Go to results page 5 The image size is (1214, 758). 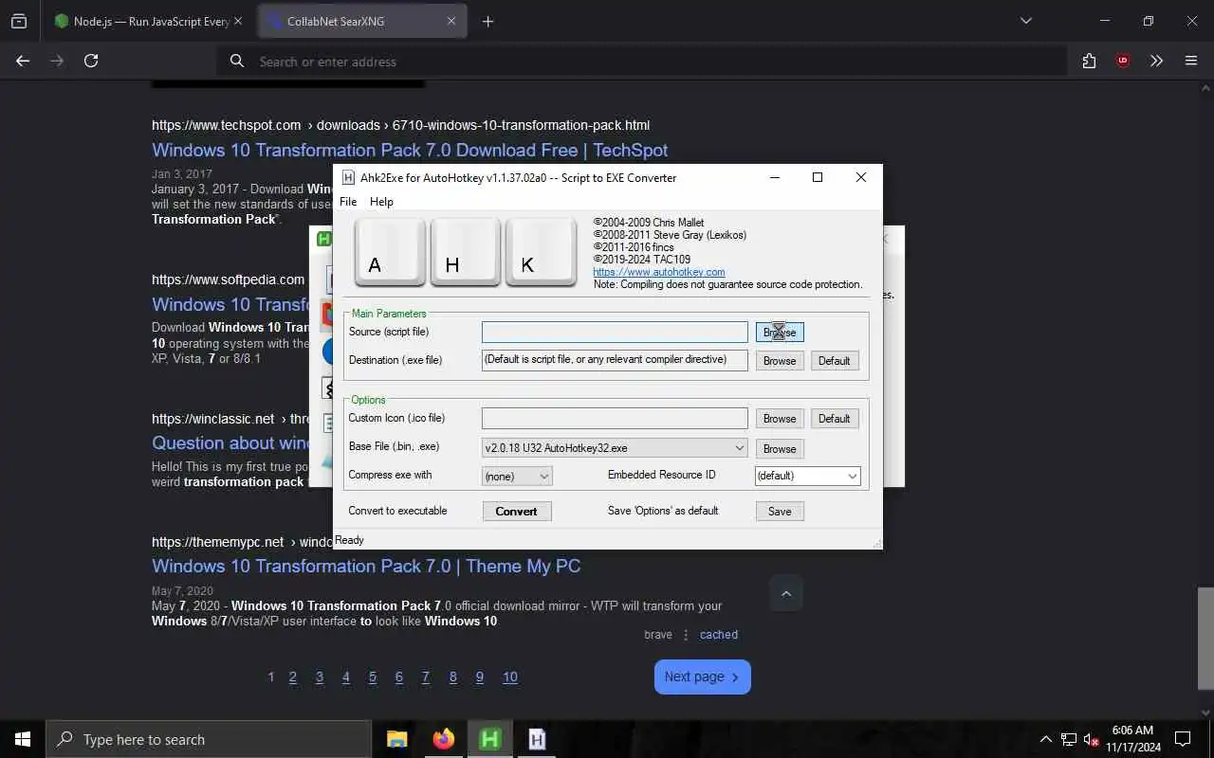tap(373, 677)
